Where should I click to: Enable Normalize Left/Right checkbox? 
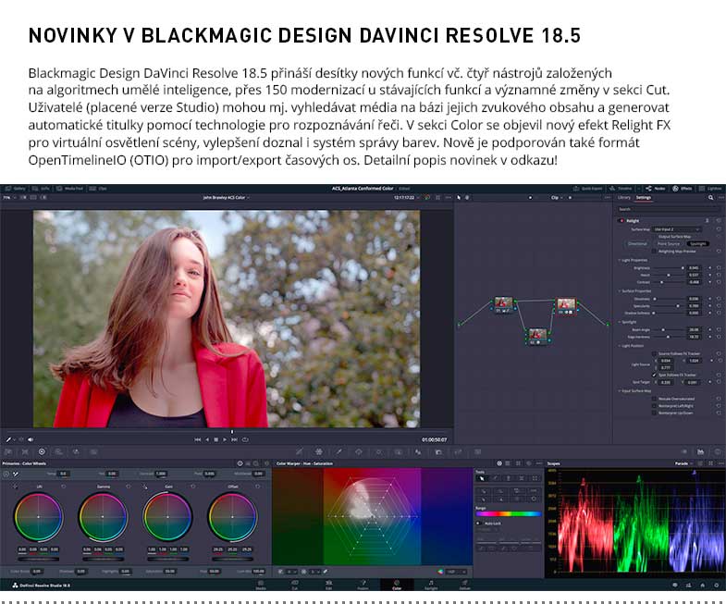(654, 406)
